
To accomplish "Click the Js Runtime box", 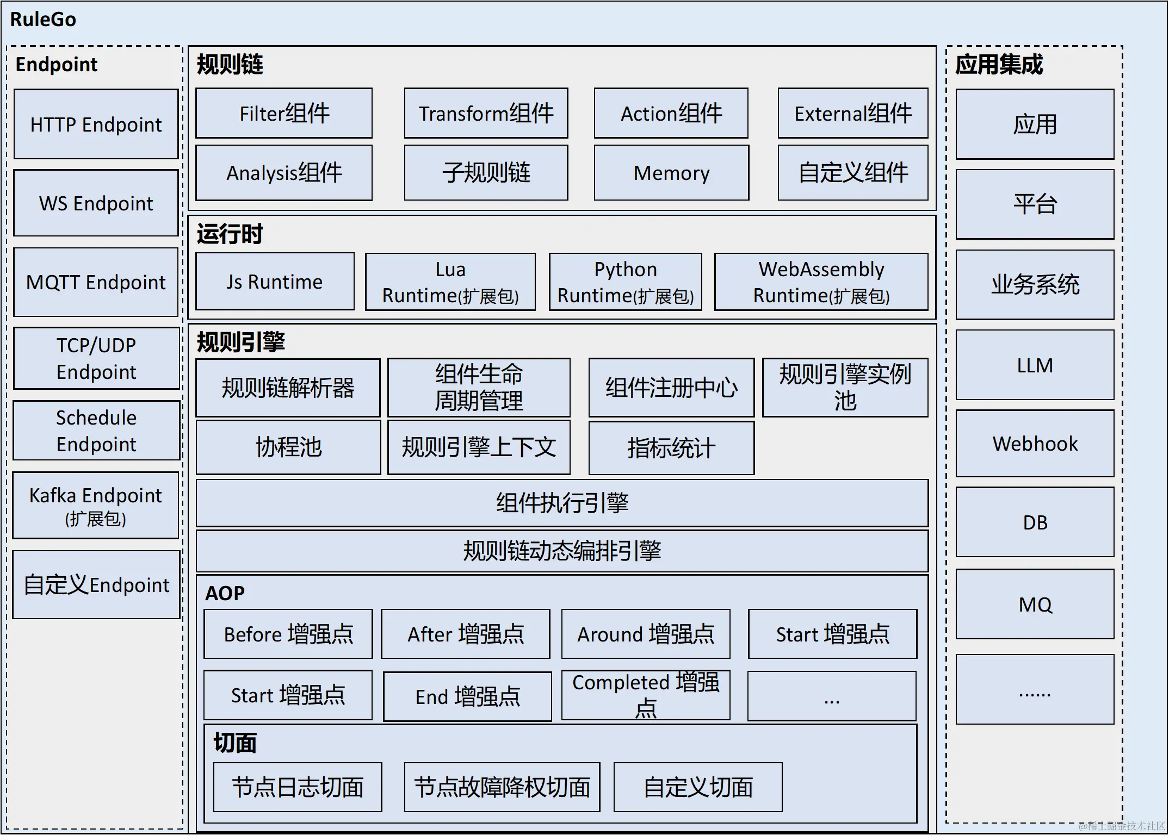I will (275, 282).
